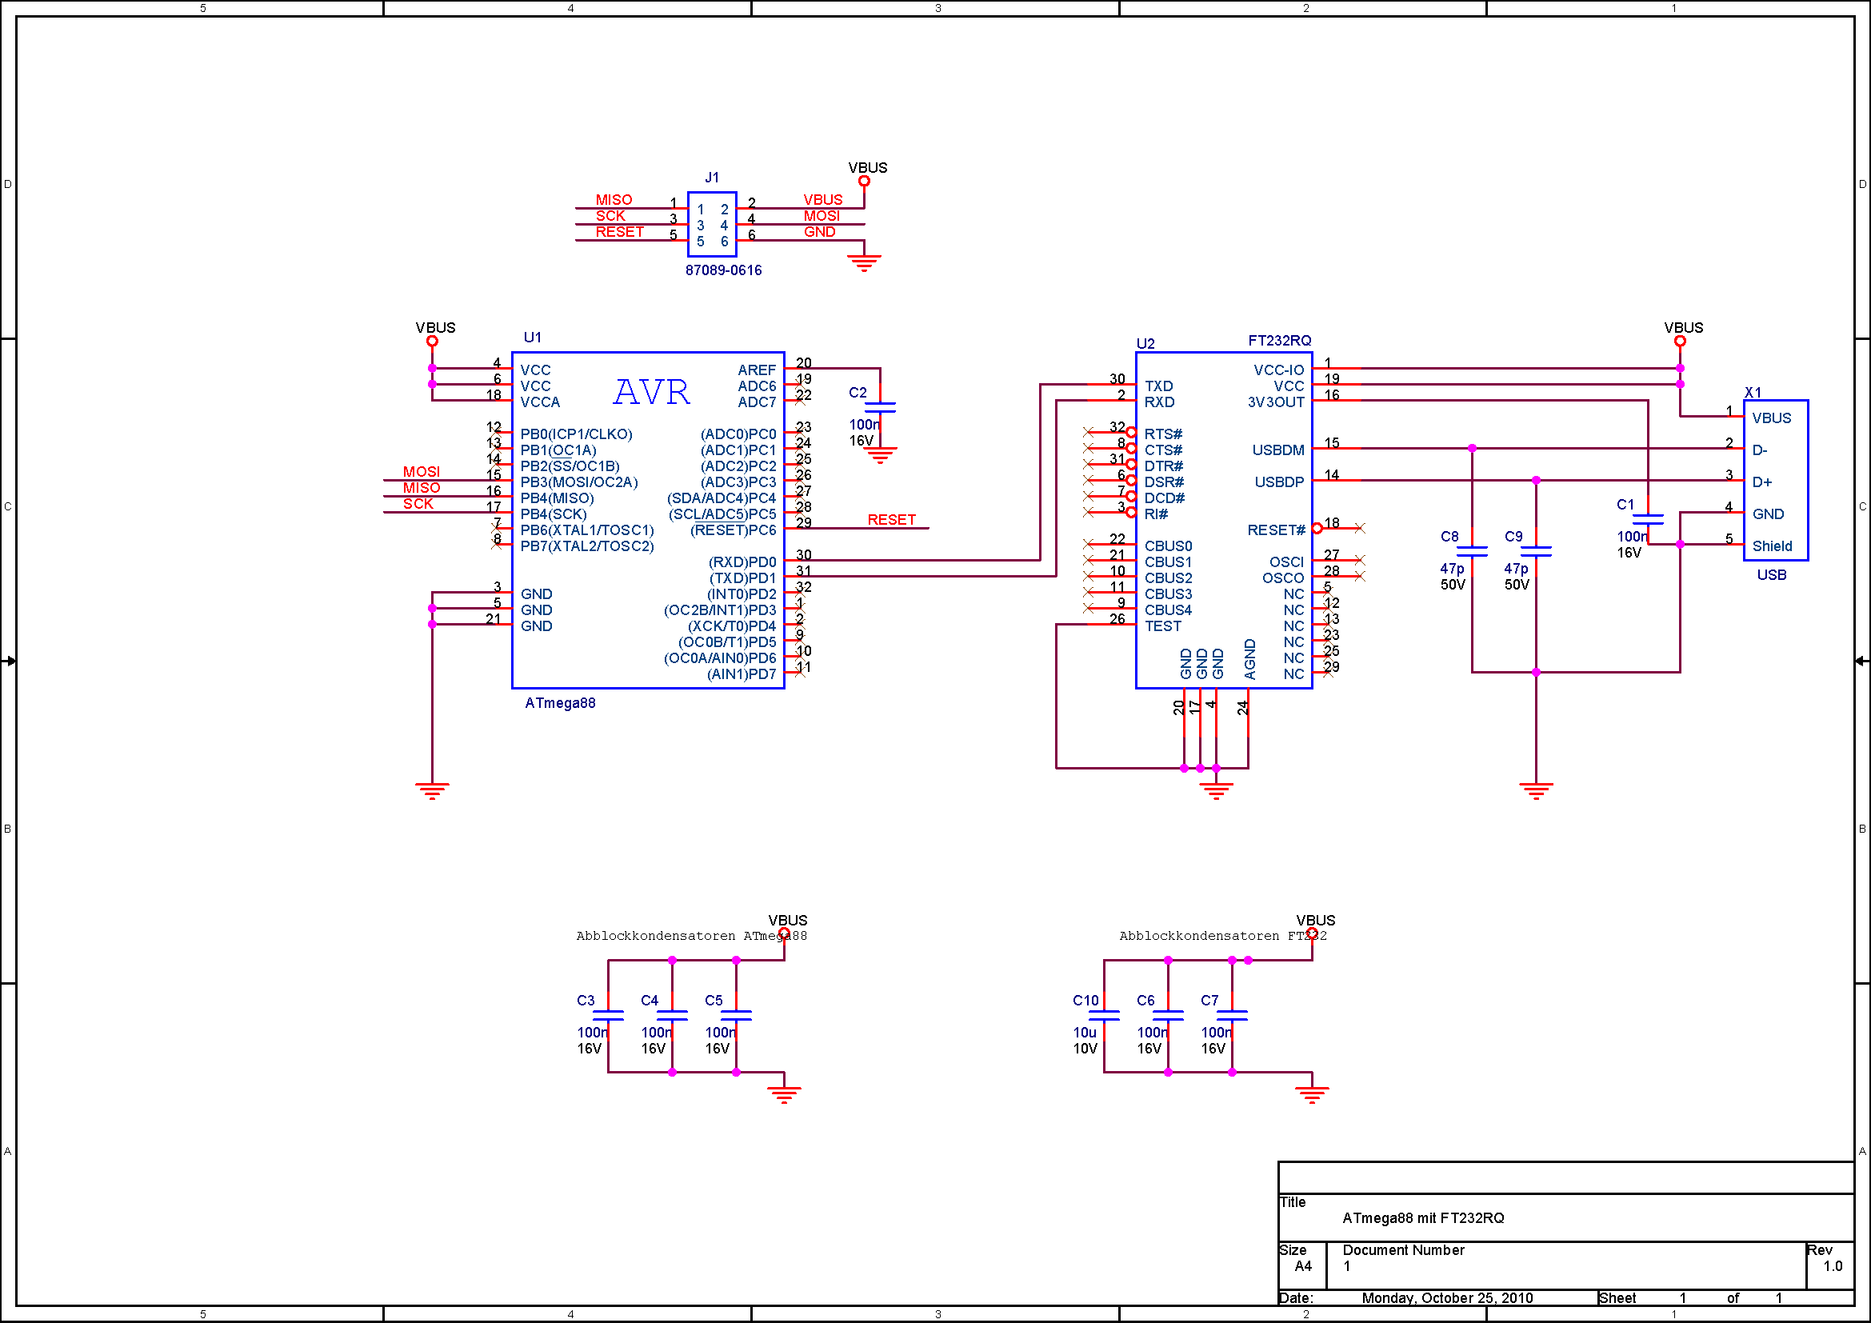Click the USBDP pin name on U2

1279,482
